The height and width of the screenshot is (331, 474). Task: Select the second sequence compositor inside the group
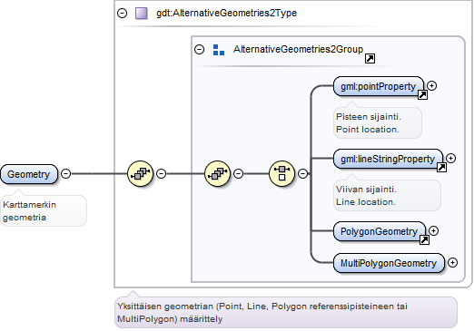[217, 173]
